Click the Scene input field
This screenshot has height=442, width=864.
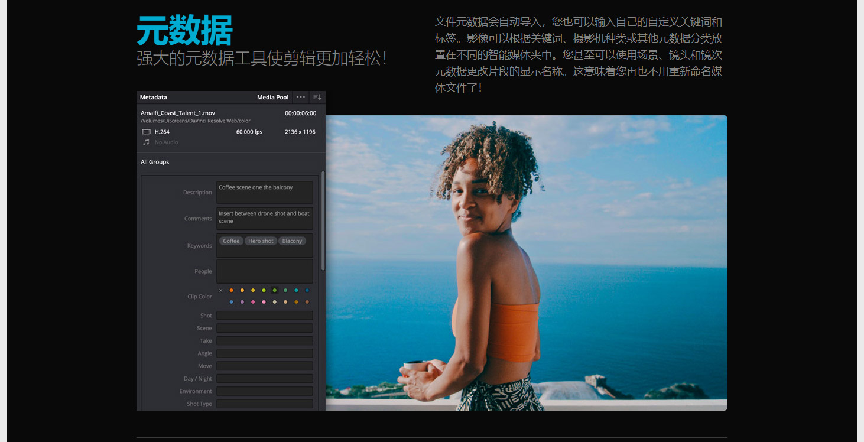[265, 328]
